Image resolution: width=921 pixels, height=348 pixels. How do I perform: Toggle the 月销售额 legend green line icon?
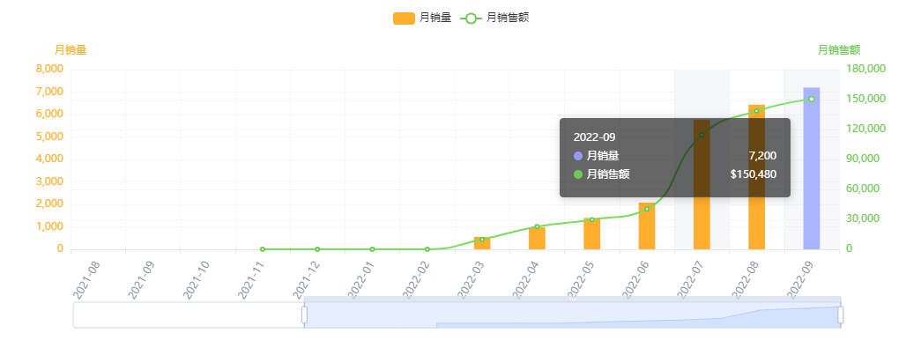coord(471,19)
